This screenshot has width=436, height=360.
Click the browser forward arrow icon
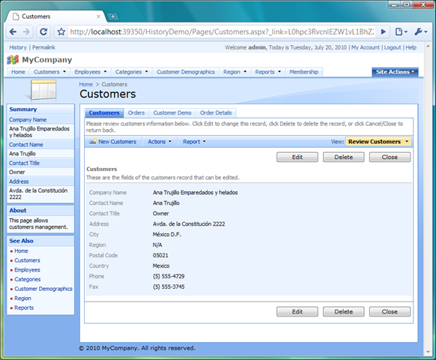26,31
